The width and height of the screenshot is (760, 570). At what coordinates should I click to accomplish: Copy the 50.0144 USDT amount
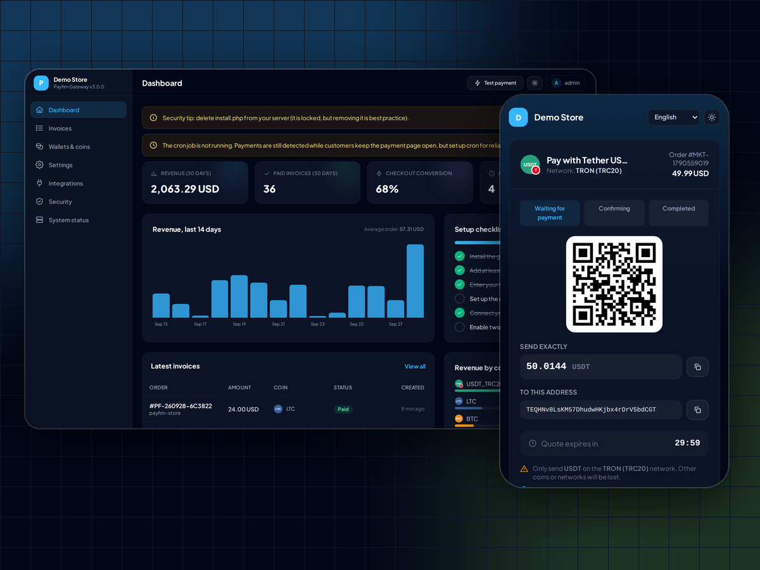[697, 367]
